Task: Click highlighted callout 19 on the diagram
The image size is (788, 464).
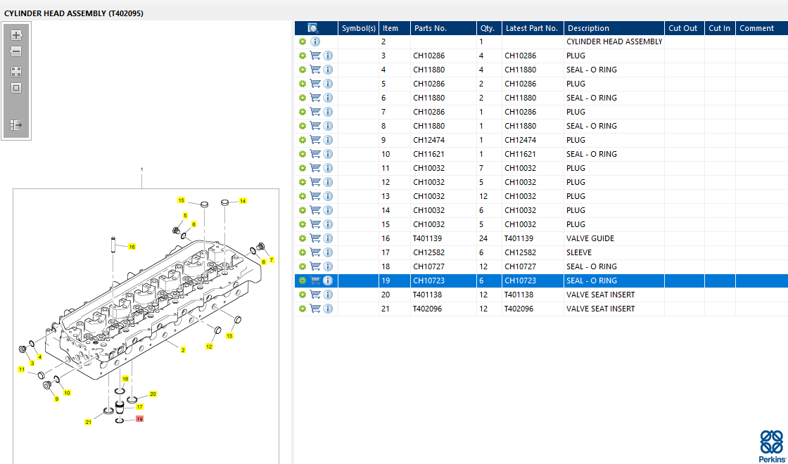Action: (139, 419)
